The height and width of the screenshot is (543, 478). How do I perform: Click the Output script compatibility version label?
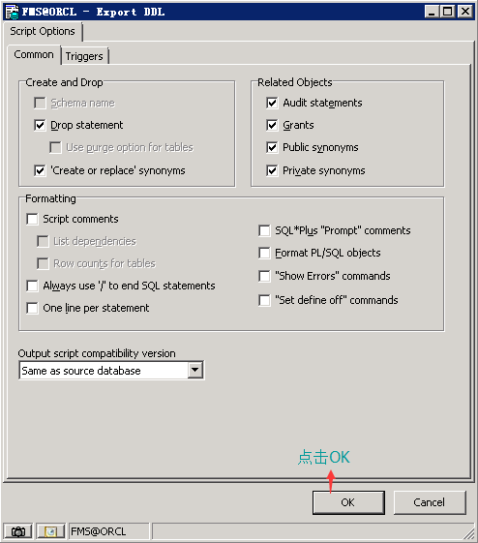(97, 353)
